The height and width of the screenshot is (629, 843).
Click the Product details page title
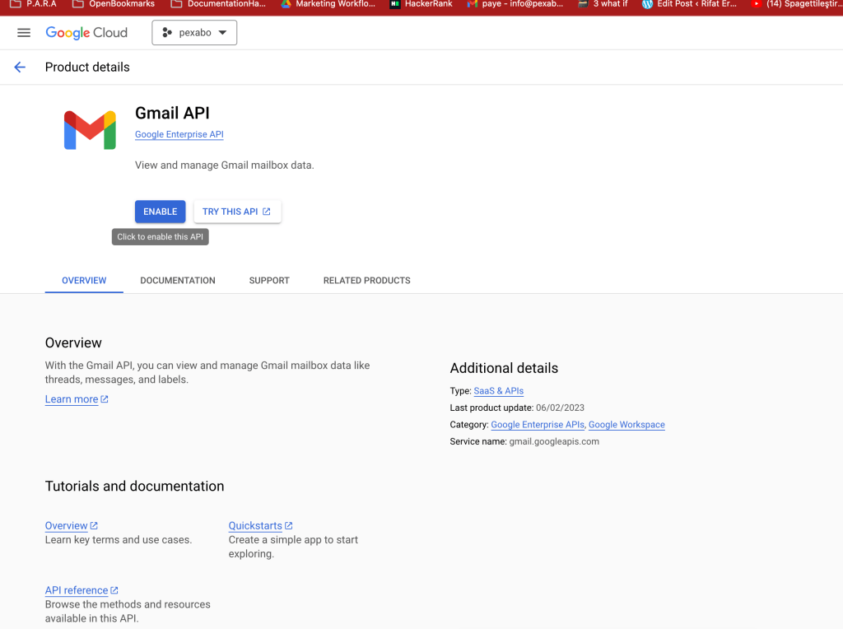point(87,68)
